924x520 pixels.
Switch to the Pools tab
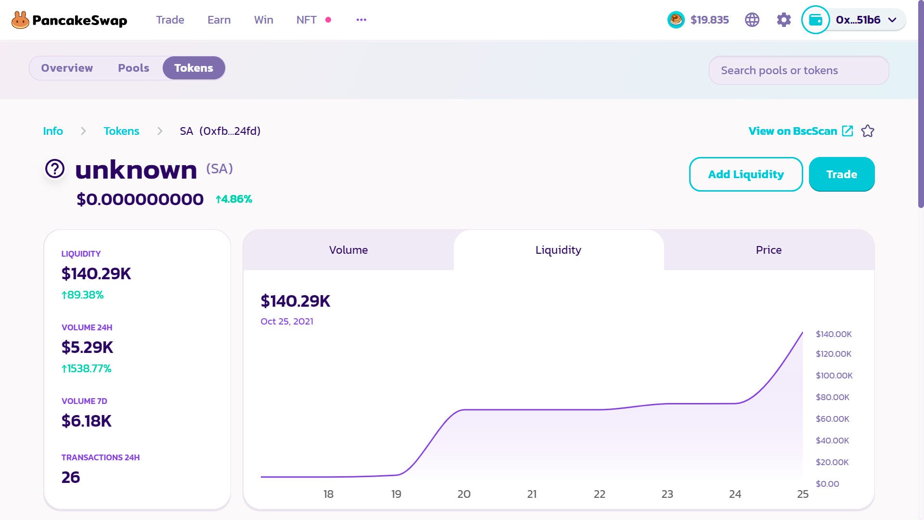coord(133,68)
